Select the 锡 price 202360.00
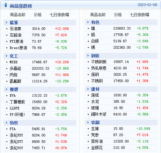Image resolution: width=161 pixels, height=153 pixels. coord(122,47)
